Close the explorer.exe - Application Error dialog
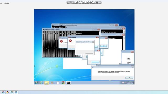This screenshot has height=94, width=168. click(93, 42)
